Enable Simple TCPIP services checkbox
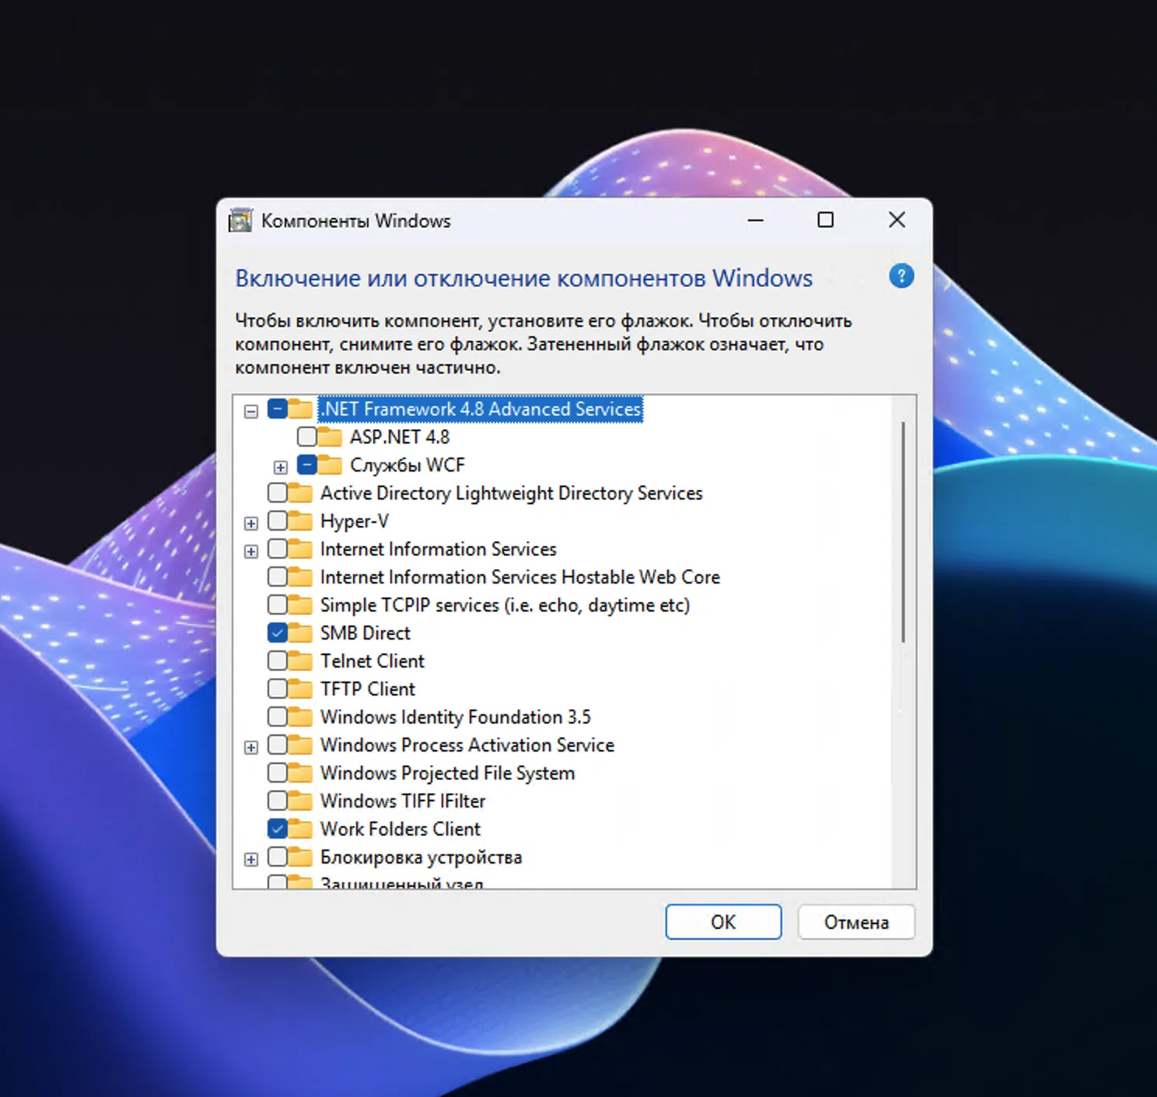 click(x=278, y=605)
